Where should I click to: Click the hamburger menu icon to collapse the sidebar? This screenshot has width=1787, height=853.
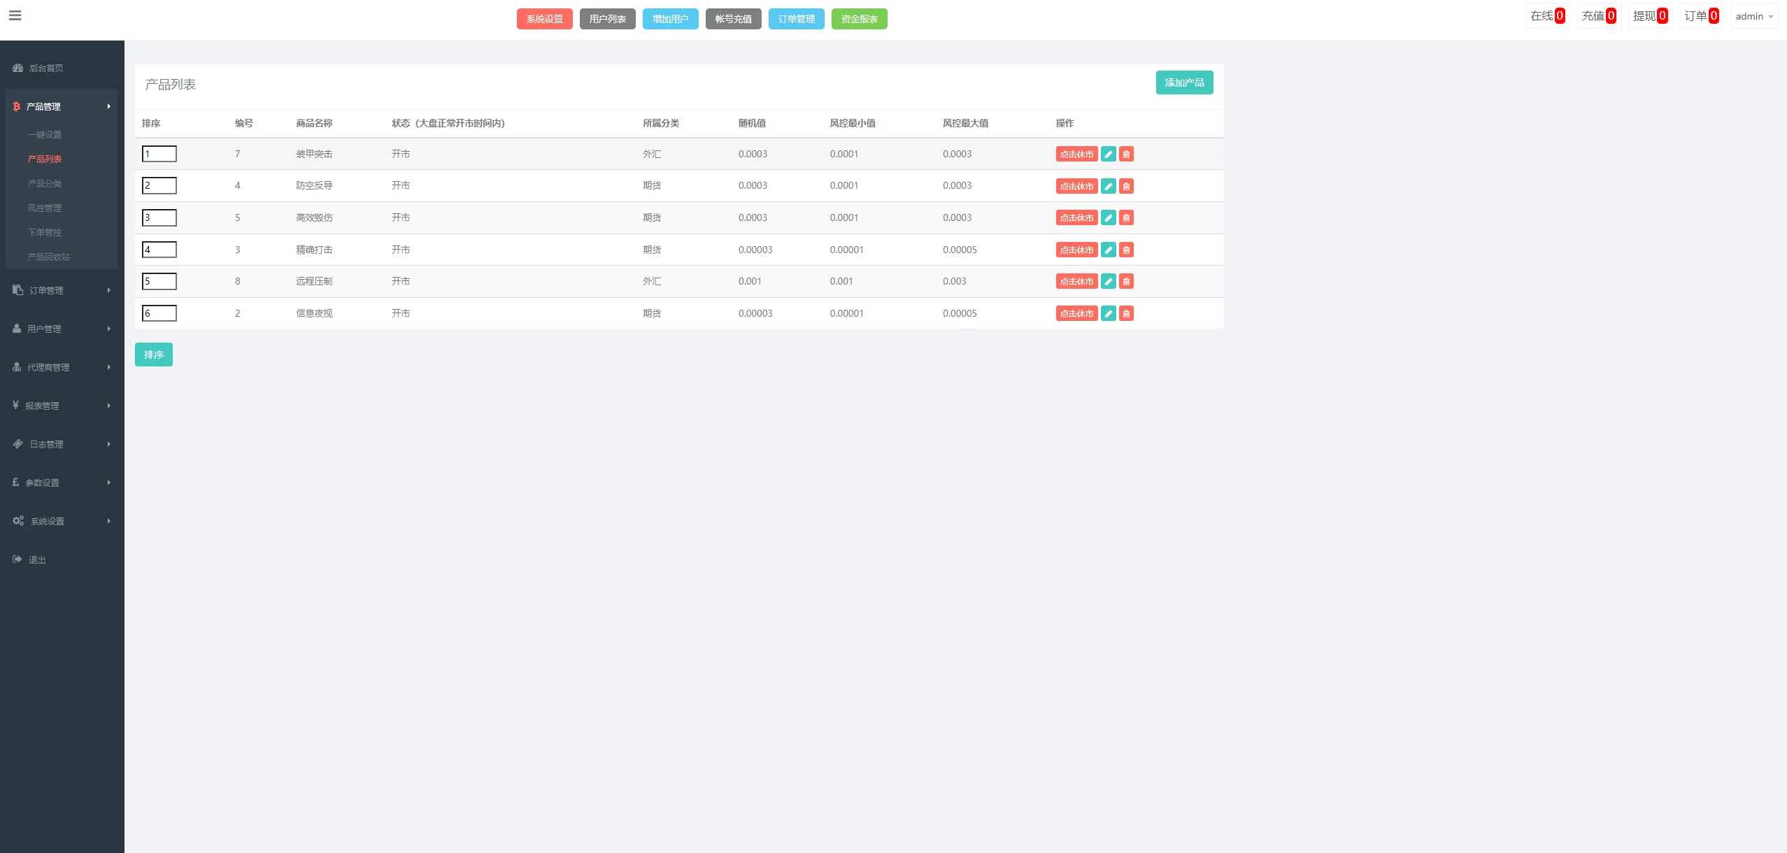tap(15, 15)
